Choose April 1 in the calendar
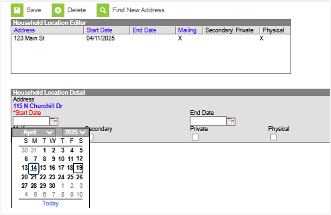This screenshot has width=331, height=215. [44, 150]
